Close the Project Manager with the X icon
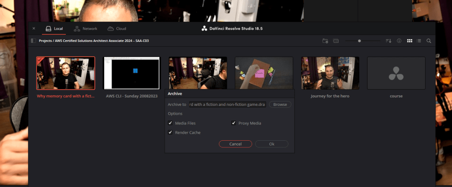 (34, 29)
